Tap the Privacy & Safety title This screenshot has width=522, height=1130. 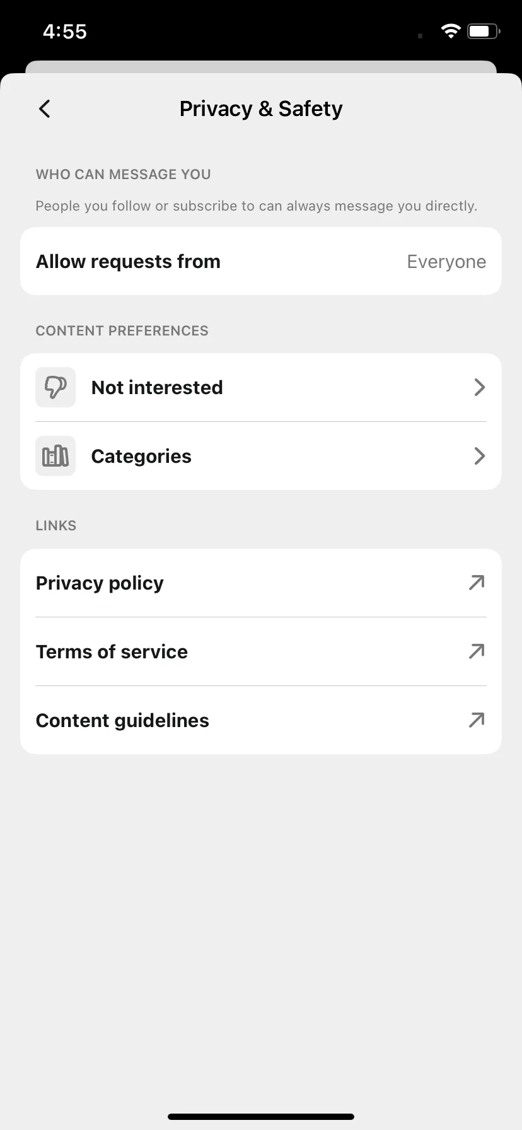click(261, 108)
